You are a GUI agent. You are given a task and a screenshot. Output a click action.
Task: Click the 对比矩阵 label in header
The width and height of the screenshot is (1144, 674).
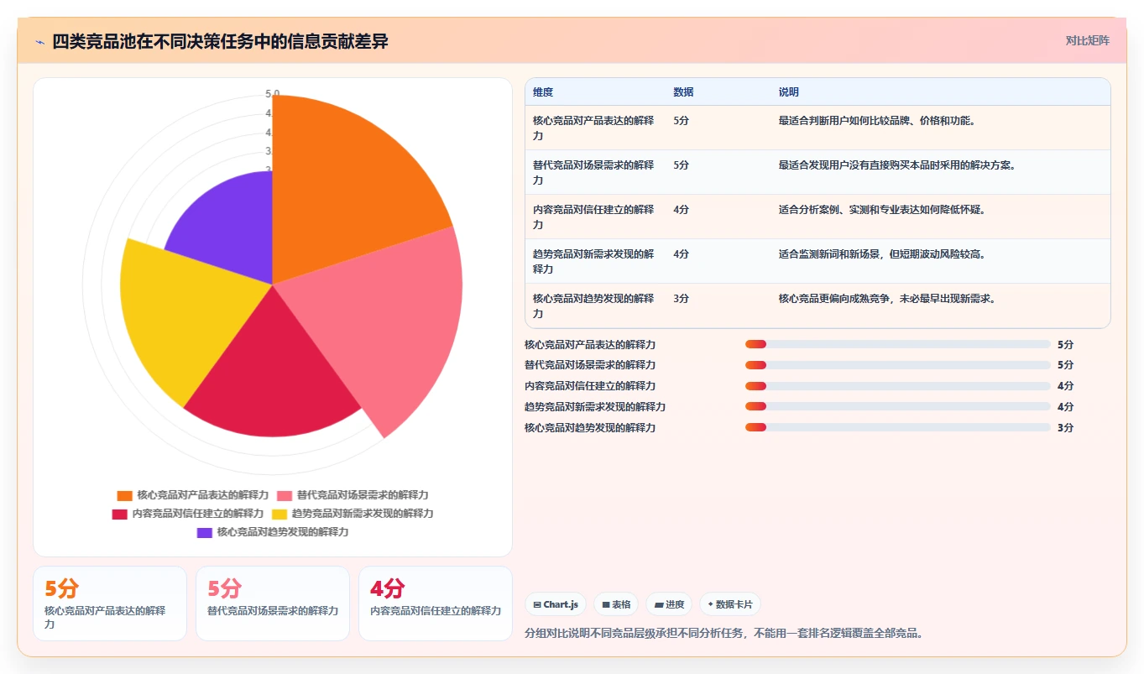pyautogui.click(x=1087, y=41)
